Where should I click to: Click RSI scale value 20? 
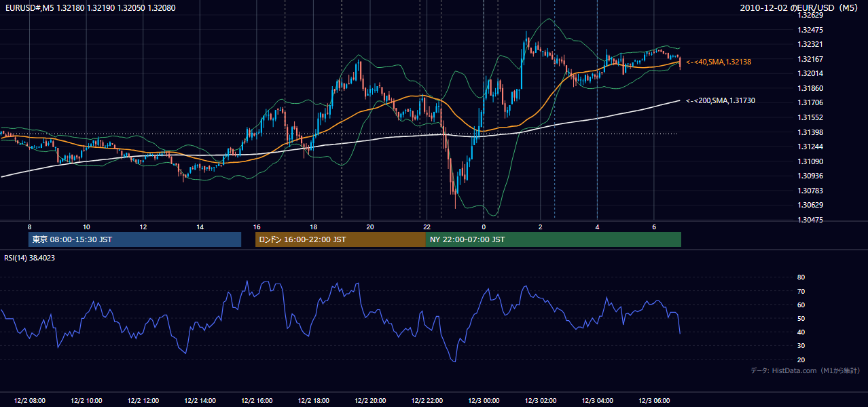point(801,360)
